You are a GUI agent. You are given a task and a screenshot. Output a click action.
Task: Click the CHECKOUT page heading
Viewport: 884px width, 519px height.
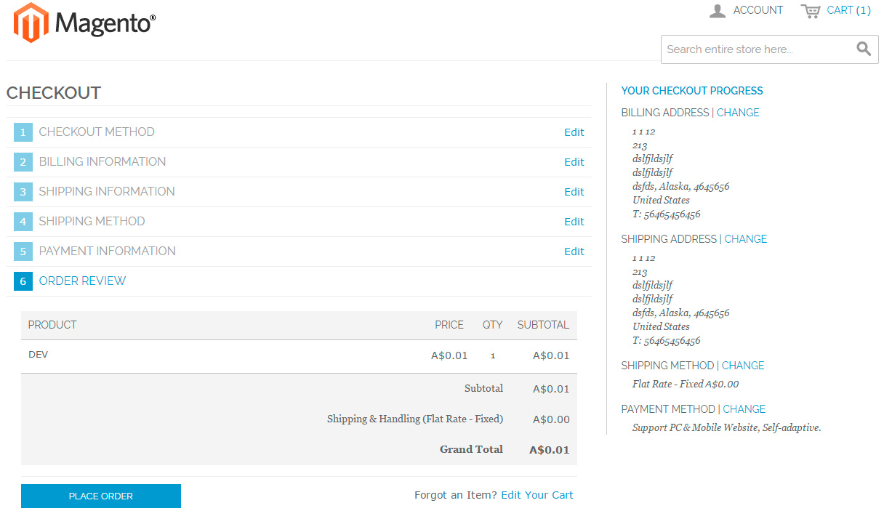[54, 93]
